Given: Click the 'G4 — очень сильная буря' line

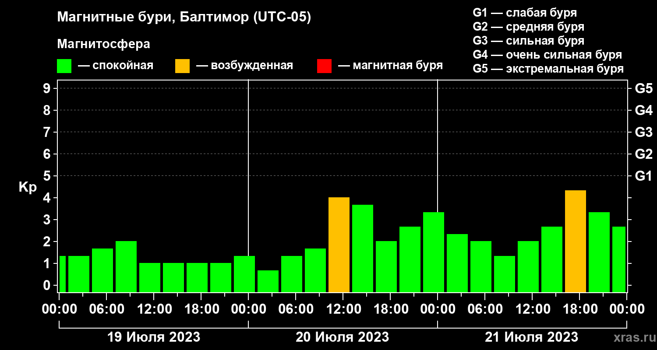Looking at the screenshot, I should click(x=547, y=55).
